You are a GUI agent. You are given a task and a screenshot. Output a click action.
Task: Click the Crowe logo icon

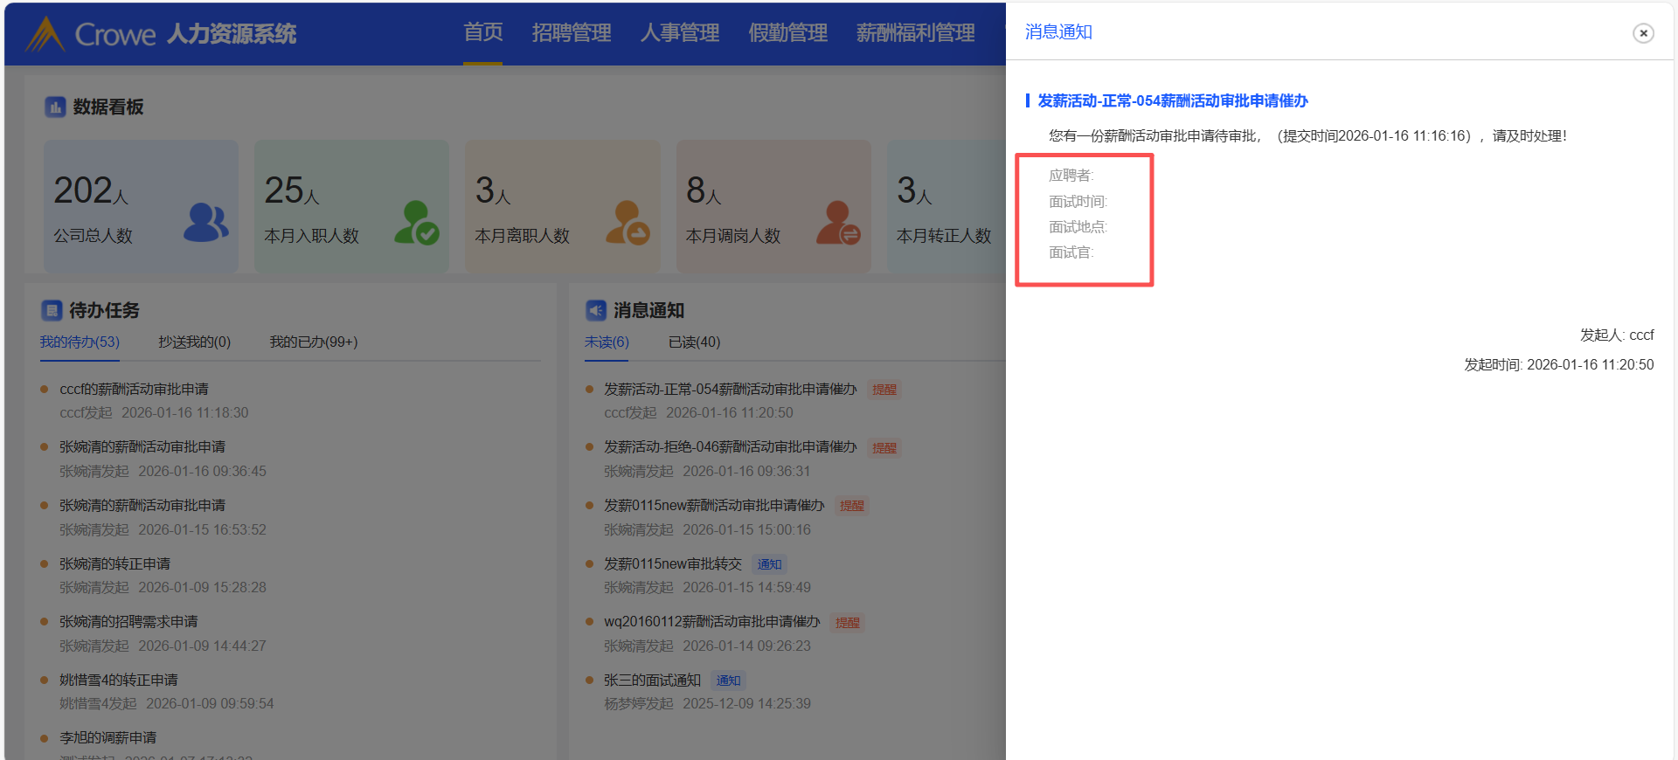click(x=45, y=34)
